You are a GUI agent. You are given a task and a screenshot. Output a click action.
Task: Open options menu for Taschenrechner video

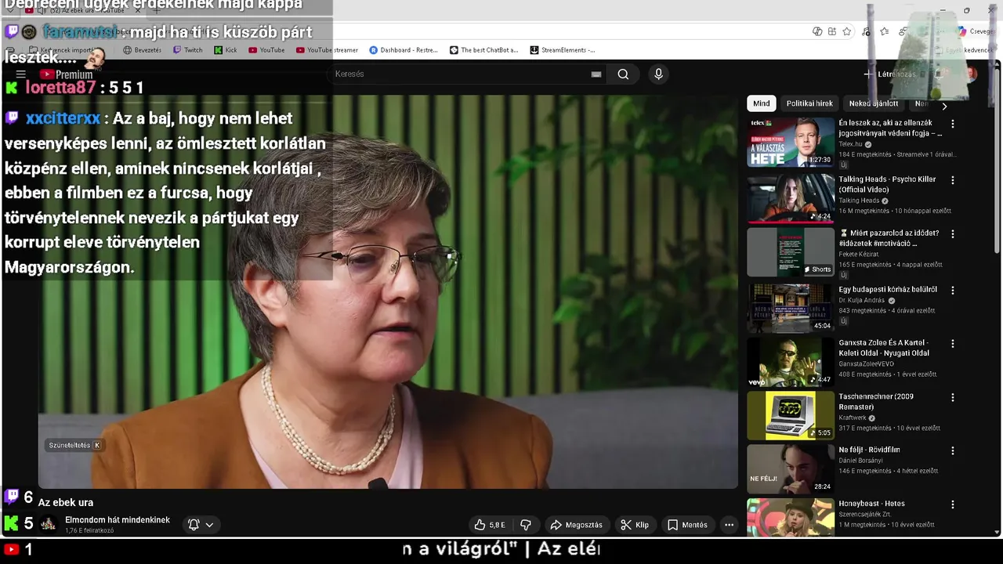pyautogui.click(x=953, y=397)
